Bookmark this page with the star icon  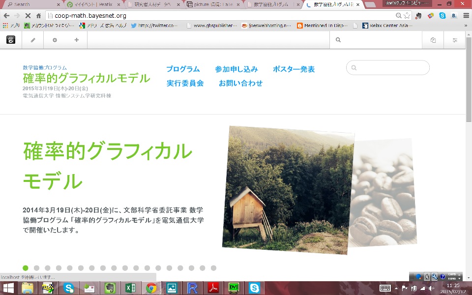[407, 16]
